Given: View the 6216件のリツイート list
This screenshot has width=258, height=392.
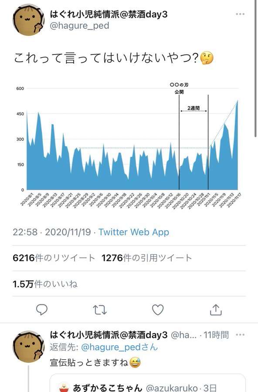Looking at the screenshot, I should (x=54, y=258).
